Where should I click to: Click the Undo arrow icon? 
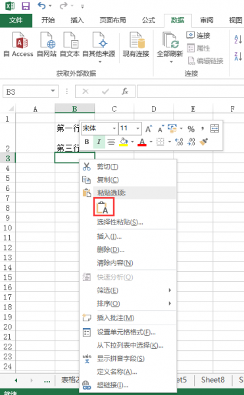(41, 5)
